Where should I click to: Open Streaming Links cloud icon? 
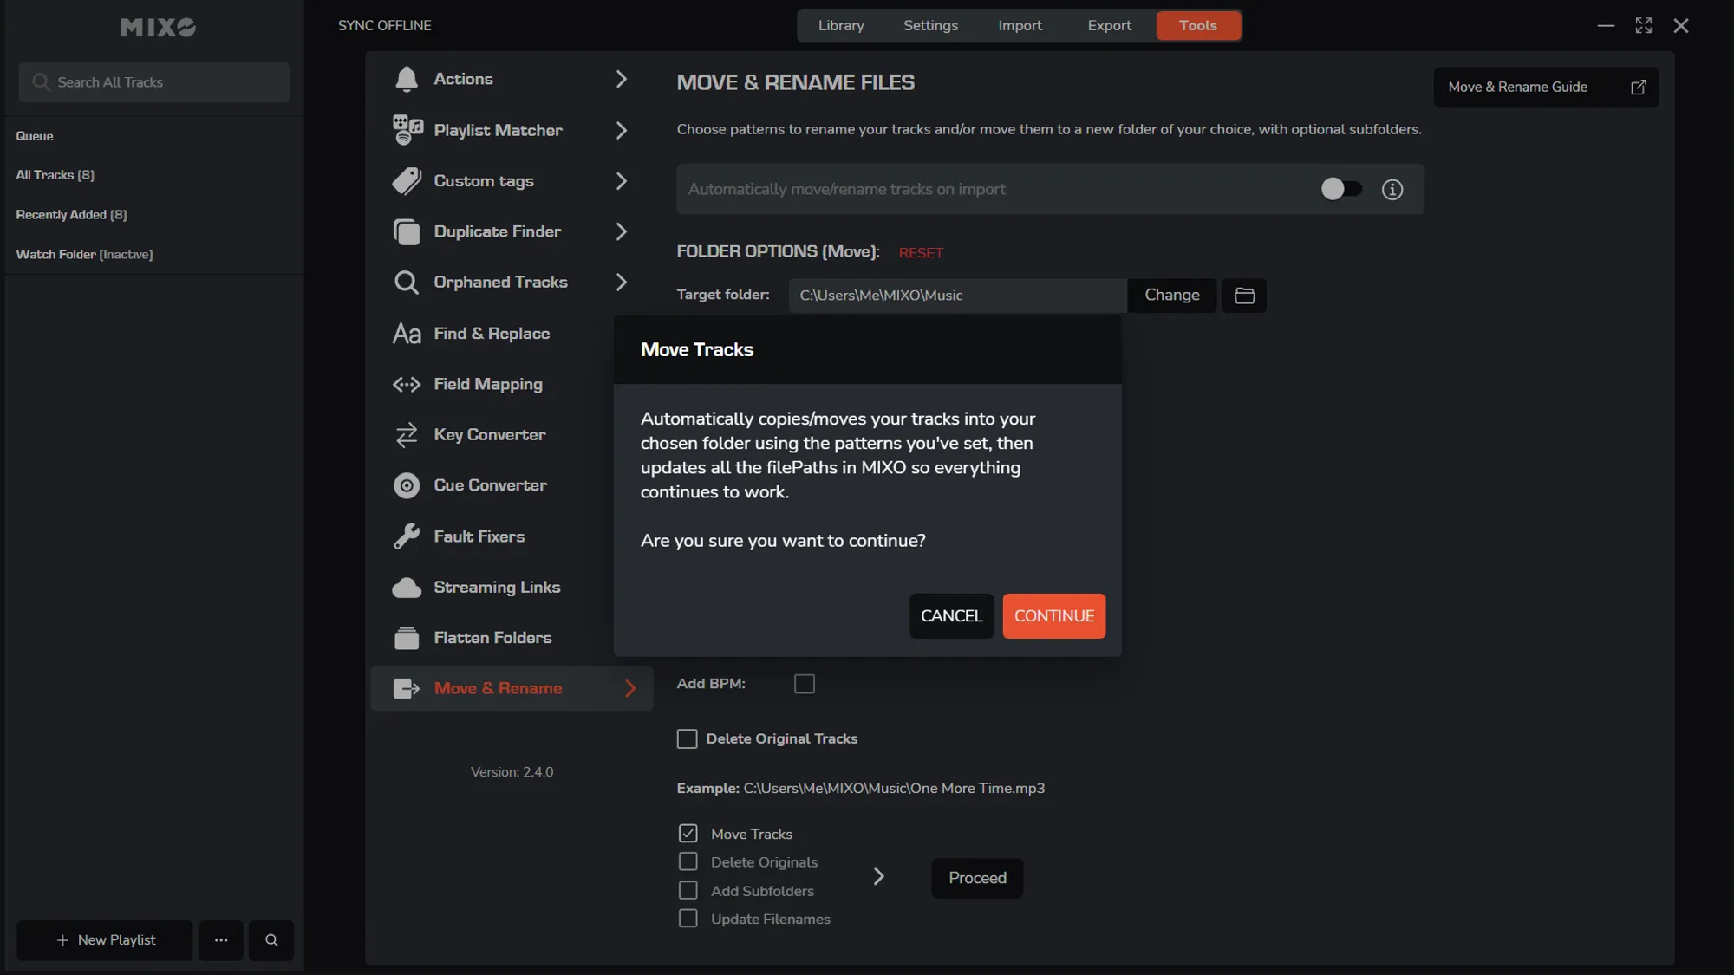tap(406, 588)
